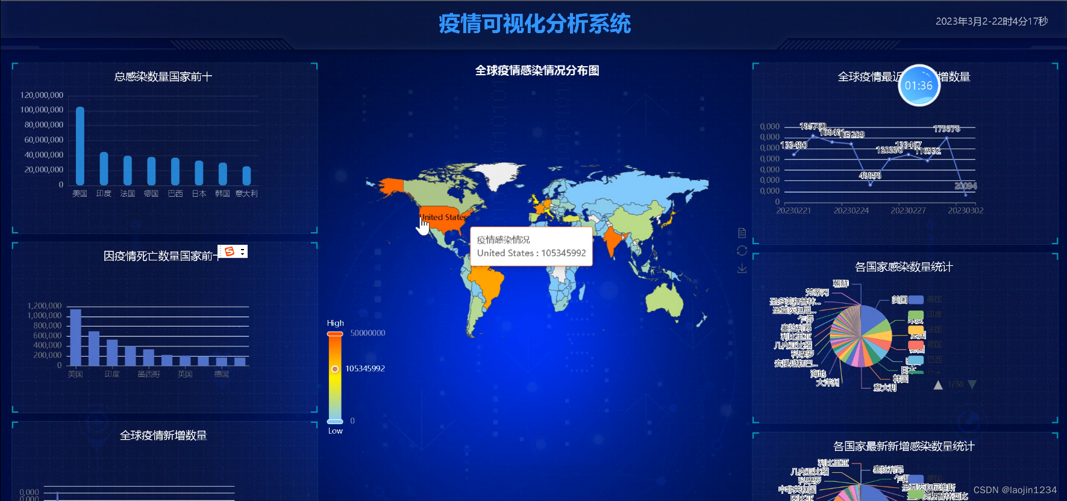Click the visual map handle at 105345992

(335, 369)
